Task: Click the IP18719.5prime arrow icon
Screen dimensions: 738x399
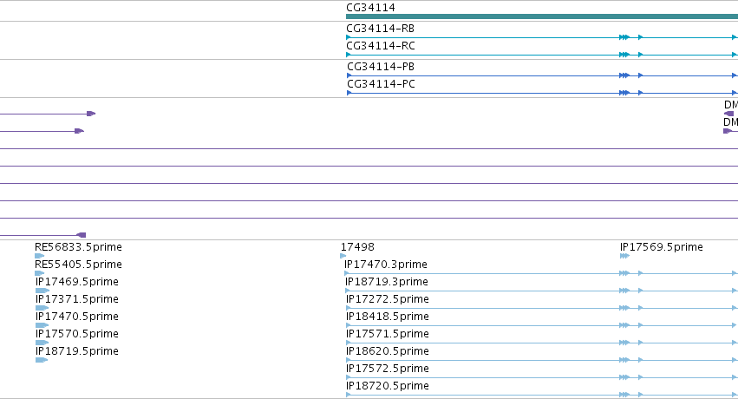Action: click(42, 360)
